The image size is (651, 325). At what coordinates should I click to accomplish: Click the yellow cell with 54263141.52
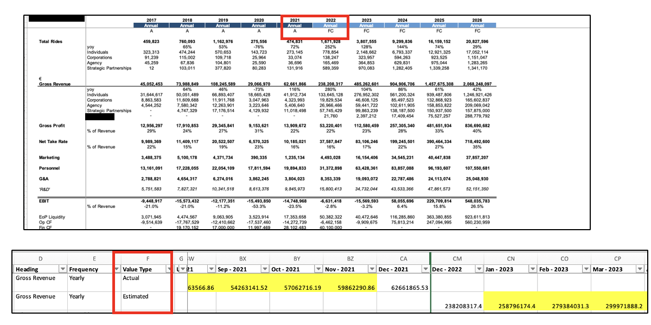click(242, 288)
